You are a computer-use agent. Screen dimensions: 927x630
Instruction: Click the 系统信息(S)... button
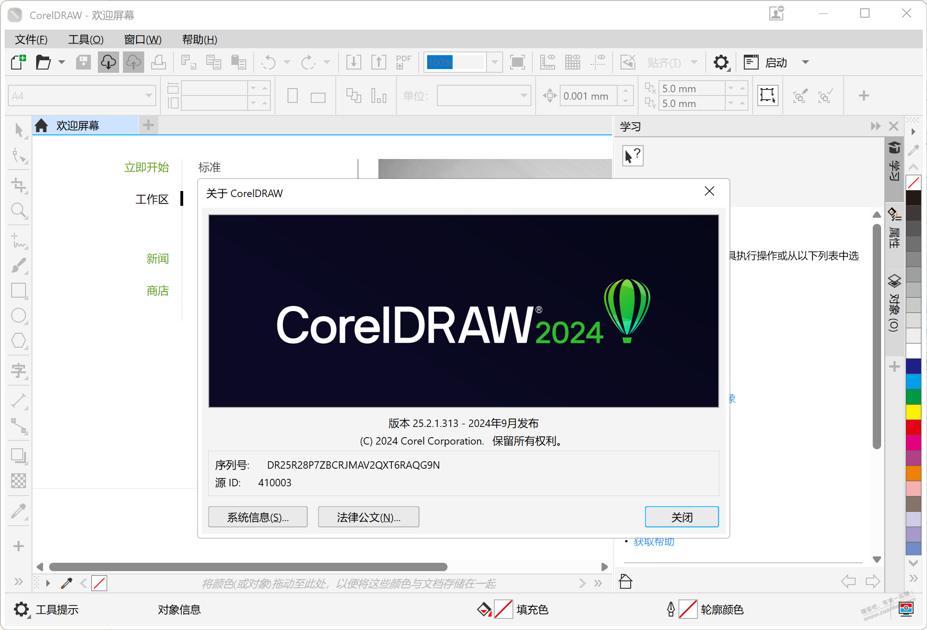point(258,517)
